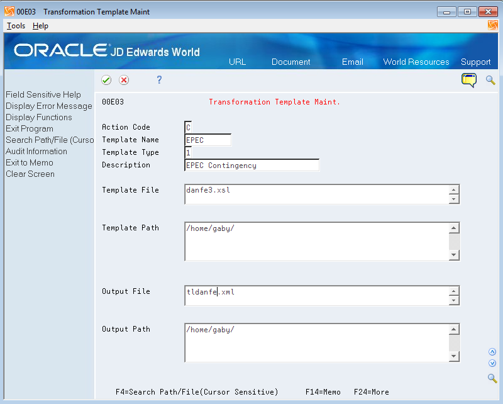The width and height of the screenshot is (503, 404).
Task: Open the Document banner link
Action: 290,62
